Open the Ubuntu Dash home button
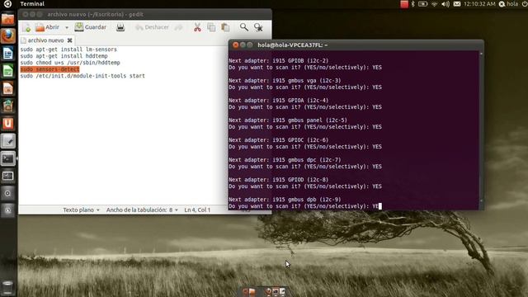 (x=7, y=3)
